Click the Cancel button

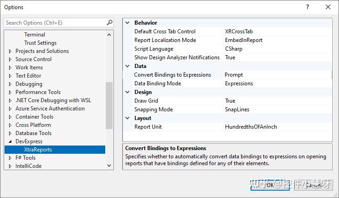[x=313, y=185]
